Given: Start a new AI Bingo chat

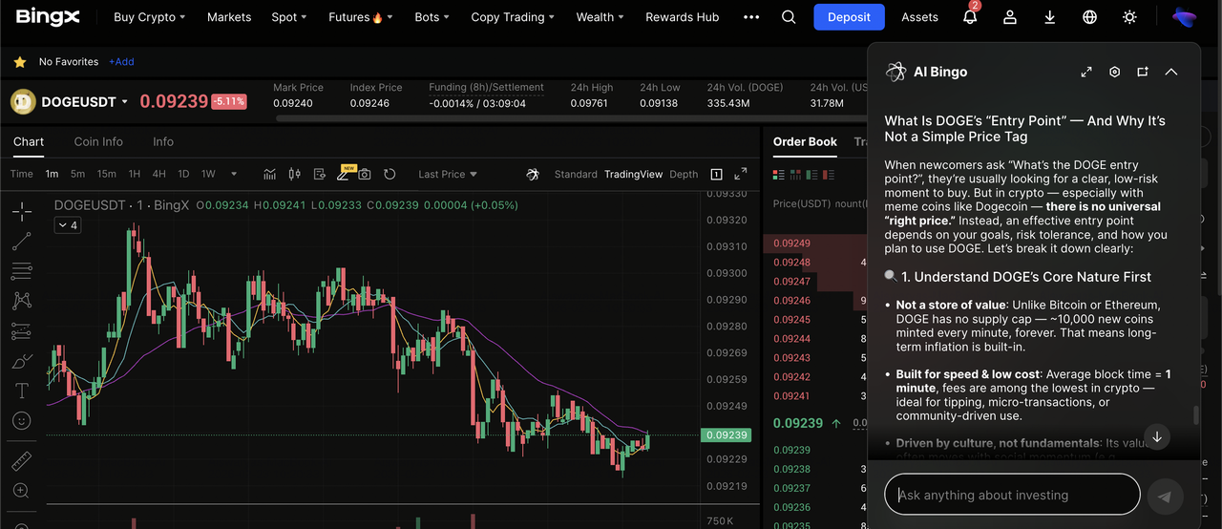Looking at the screenshot, I should pos(1143,72).
